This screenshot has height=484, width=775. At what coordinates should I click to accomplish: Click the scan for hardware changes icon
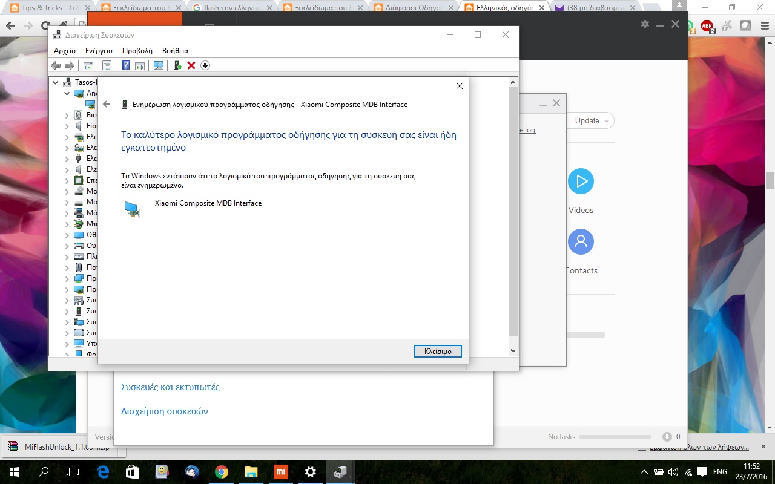coord(159,65)
